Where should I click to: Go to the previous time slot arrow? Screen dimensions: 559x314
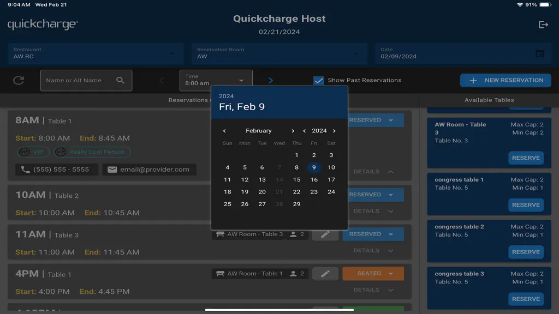click(x=162, y=81)
